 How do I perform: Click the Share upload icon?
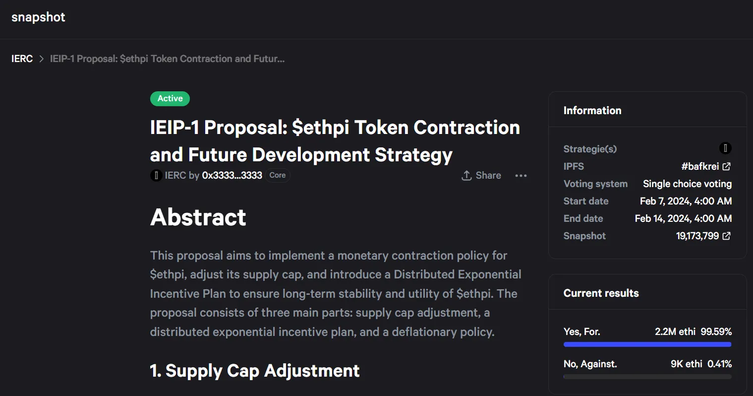click(x=466, y=176)
